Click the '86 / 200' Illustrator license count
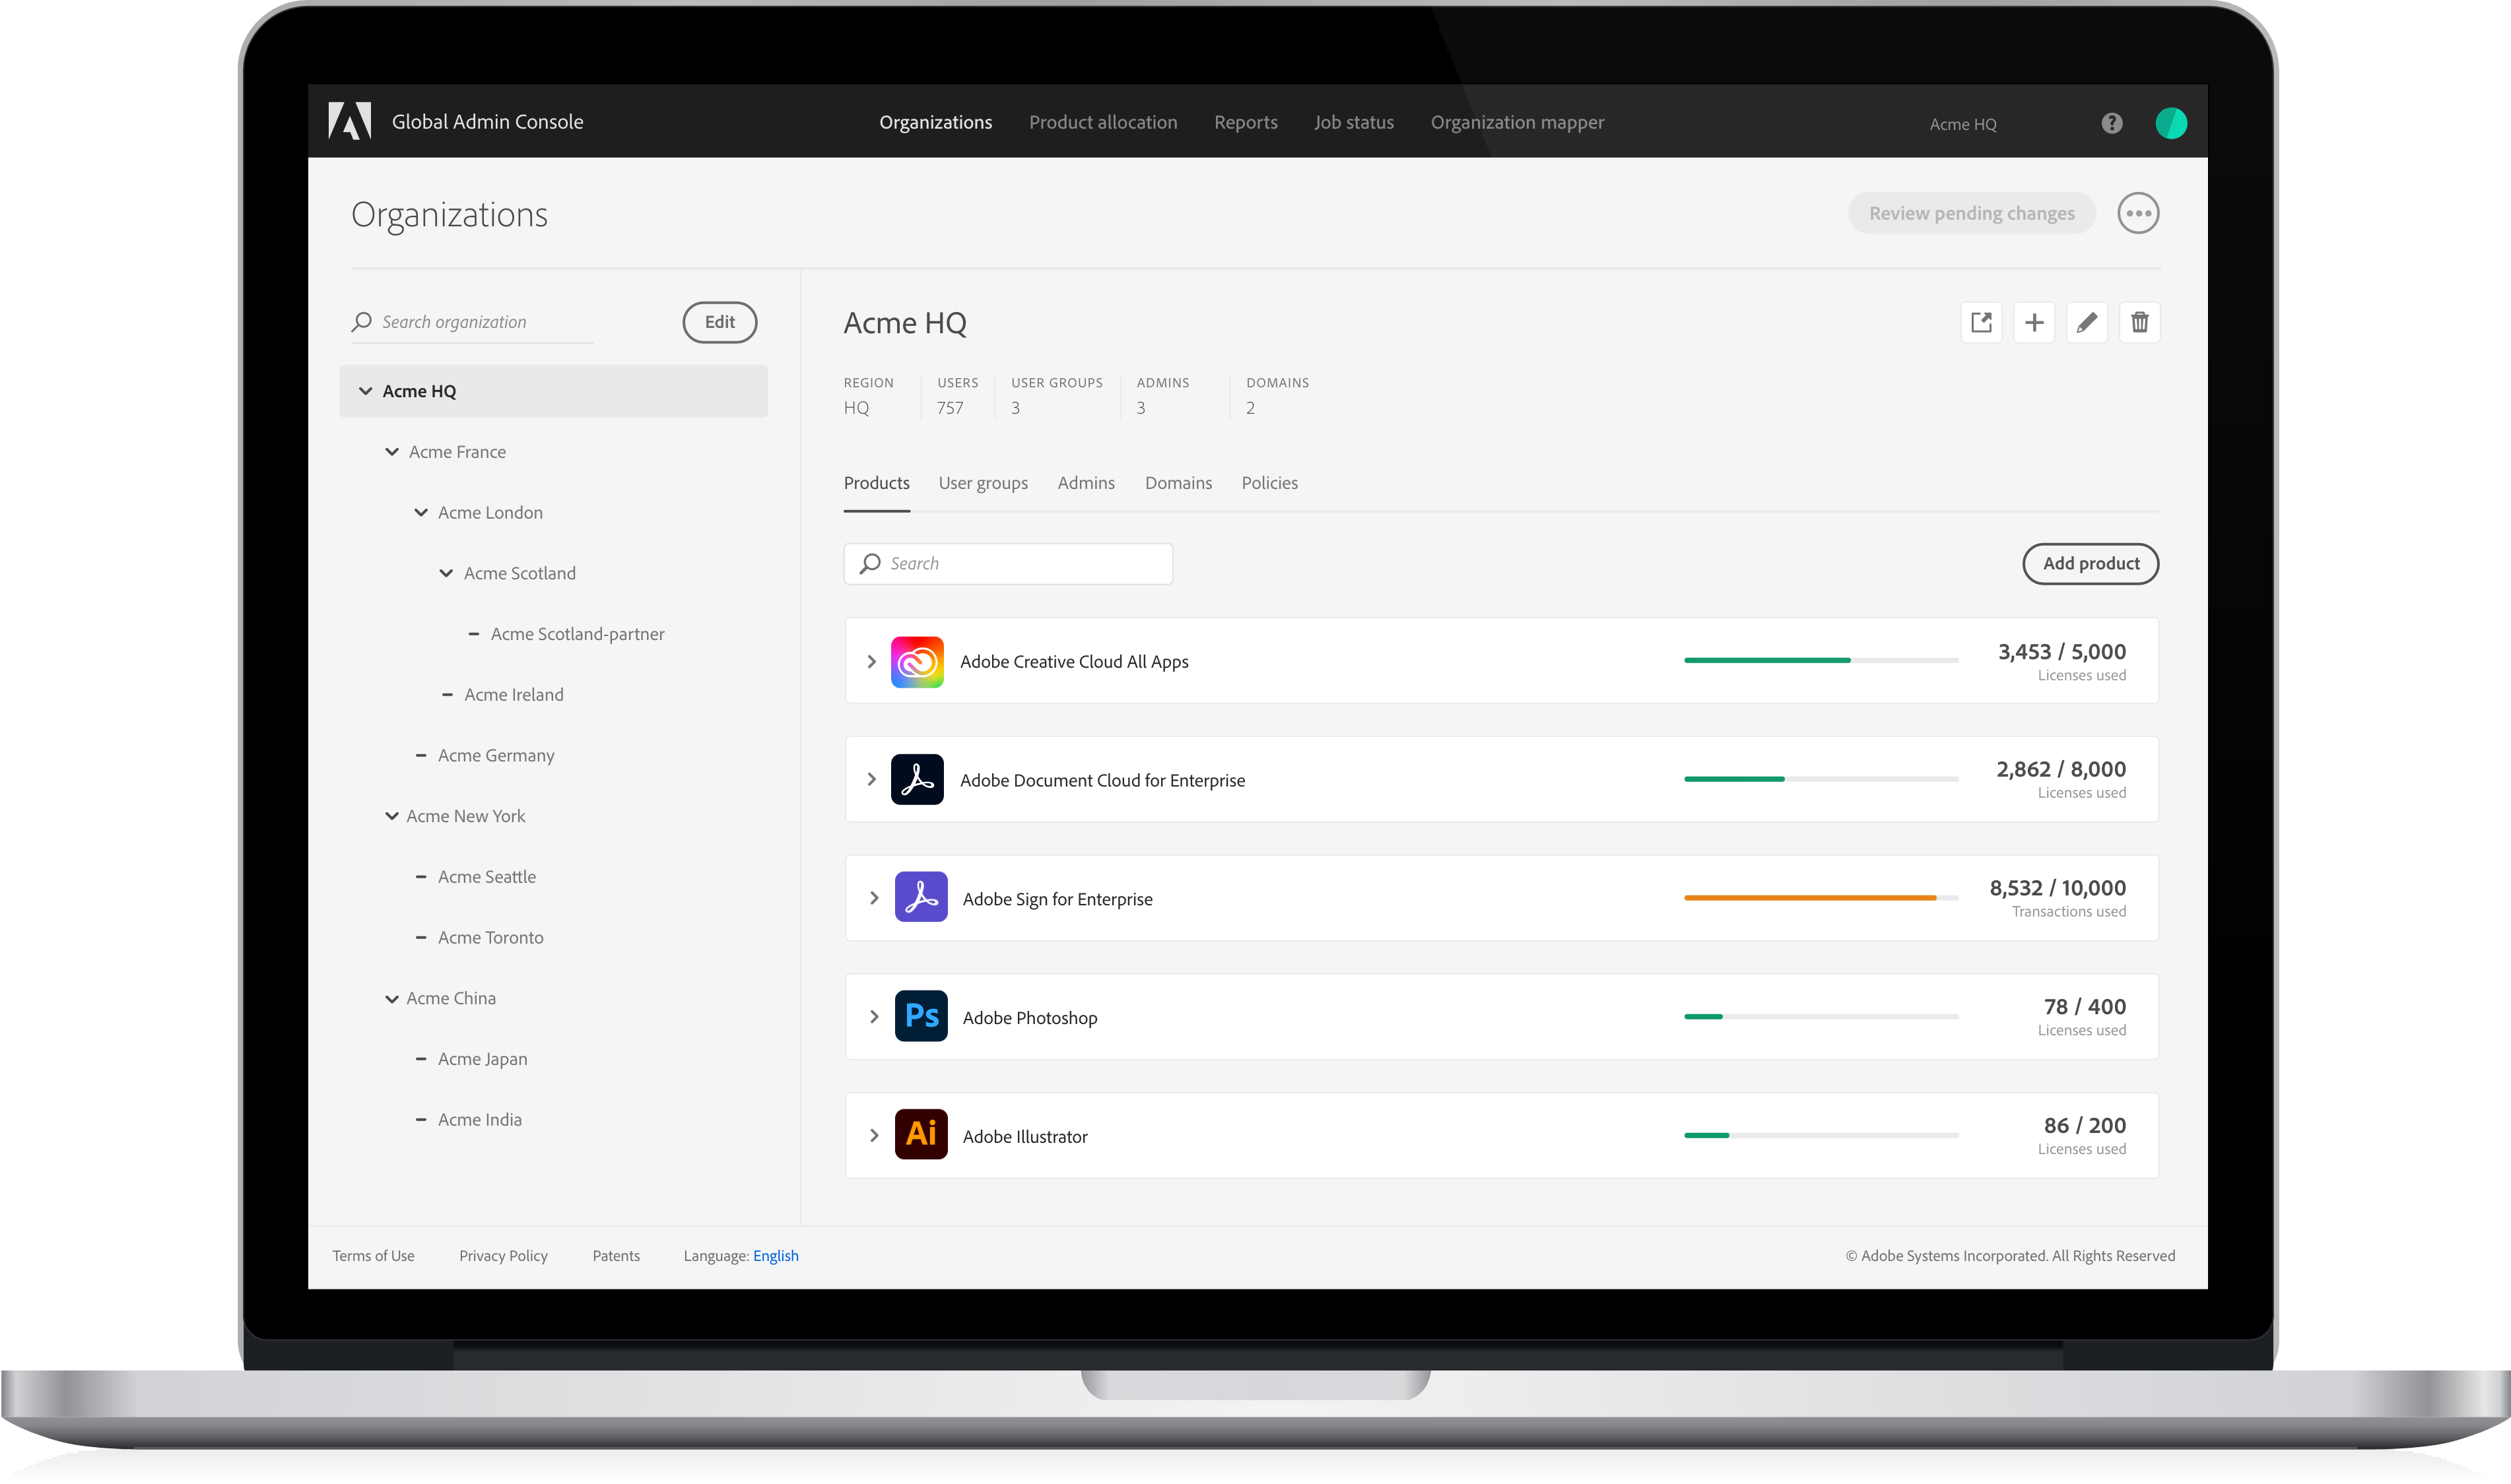The width and height of the screenshot is (2511, 1484). (2085, 1125)
